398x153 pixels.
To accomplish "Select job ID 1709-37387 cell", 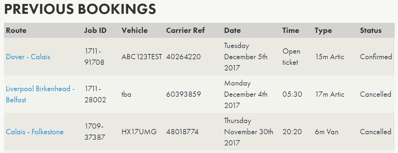I will [95, 132].
